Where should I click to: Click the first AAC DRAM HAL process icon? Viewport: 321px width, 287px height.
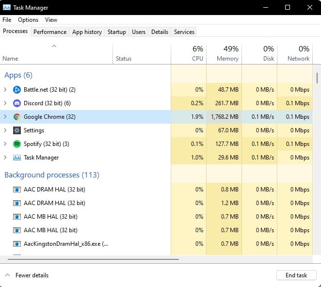[17, 190]
